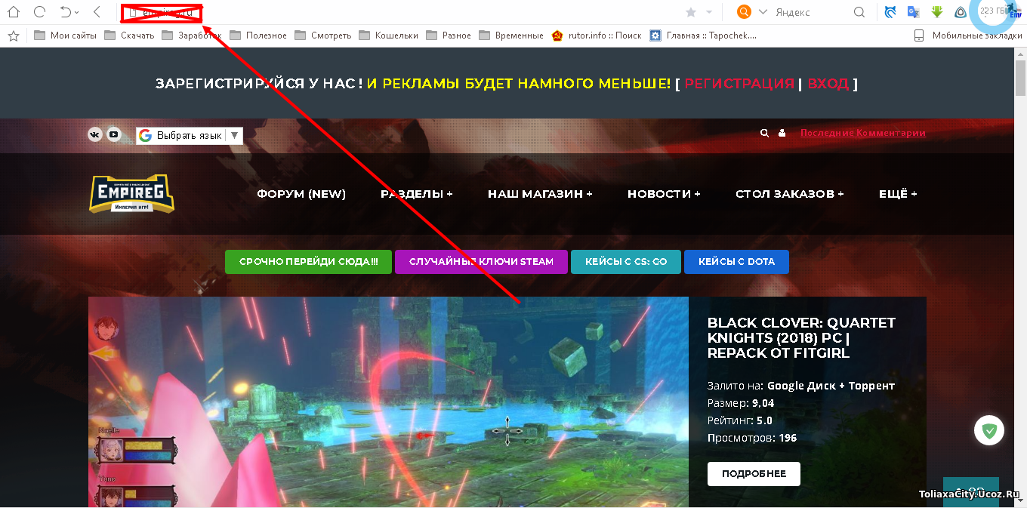Click the КЕЙСЫ С CS: GO button
The image size is (1027, 508).
click(625, 262)
